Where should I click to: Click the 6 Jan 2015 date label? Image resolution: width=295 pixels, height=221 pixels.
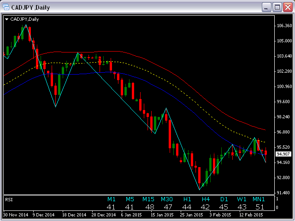coord(131,215)
